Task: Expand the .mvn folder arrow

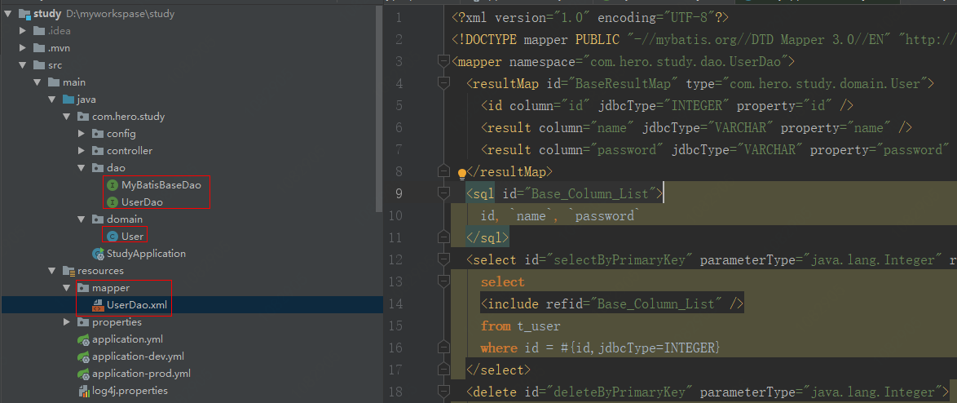Action: 23,47
